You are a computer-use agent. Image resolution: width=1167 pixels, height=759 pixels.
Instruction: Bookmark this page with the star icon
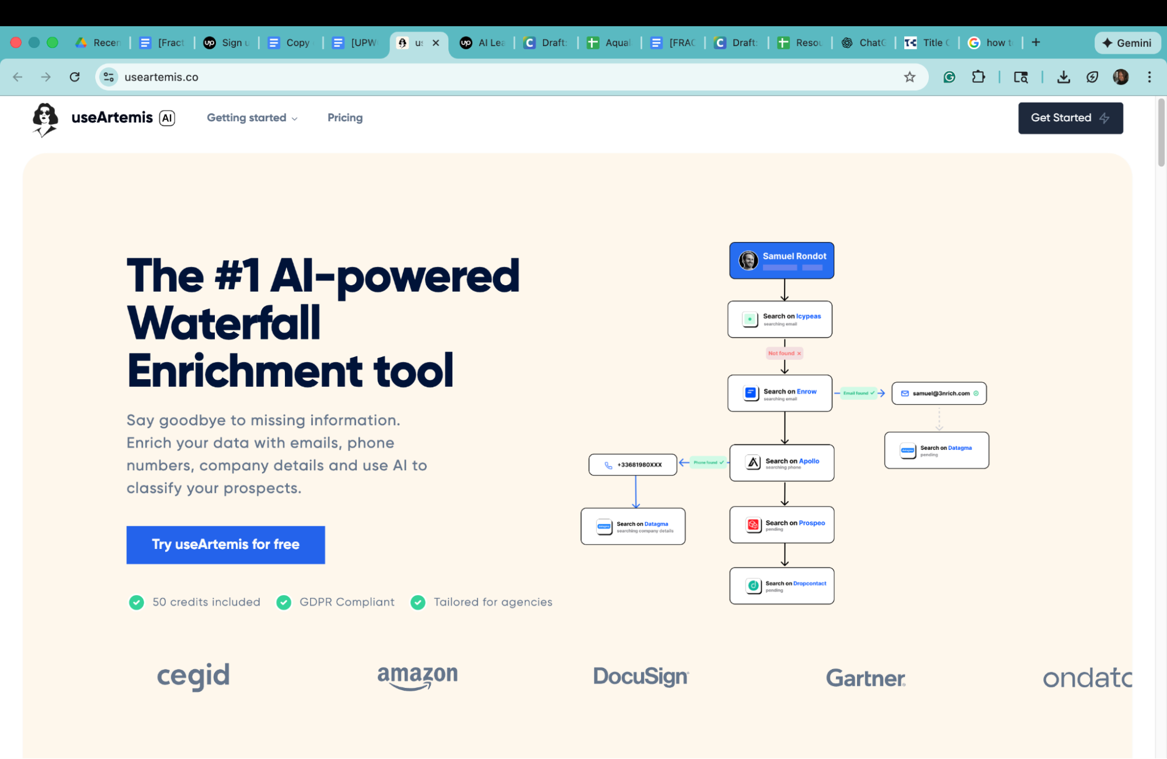pyautogui.click(x=909, y=77)
